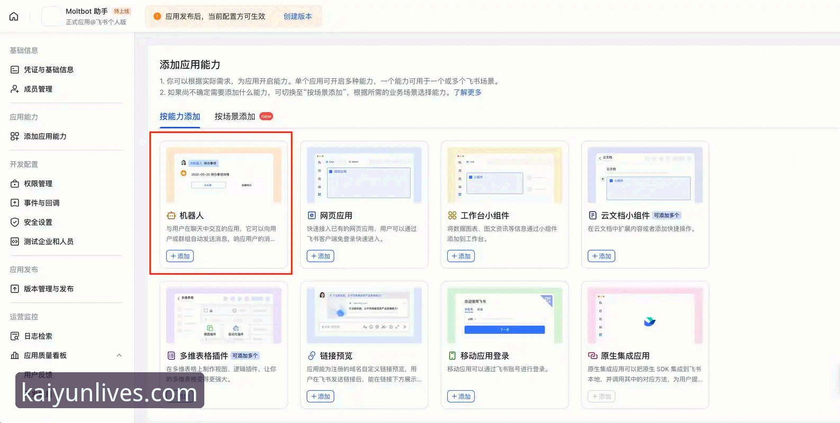Click the 工作台小组件 preview image

(504, 176)
